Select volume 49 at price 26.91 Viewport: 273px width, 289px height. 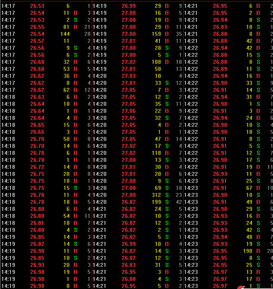coord(249,202)
